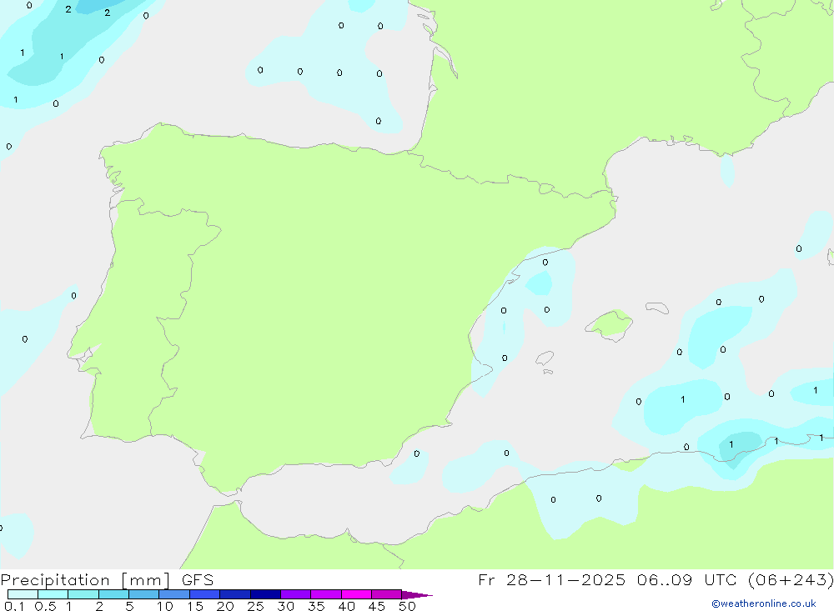
Task: Click the '25' legend scale label
Action: point(255,606)
